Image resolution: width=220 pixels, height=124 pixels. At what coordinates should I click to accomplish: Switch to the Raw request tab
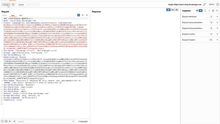13,15
